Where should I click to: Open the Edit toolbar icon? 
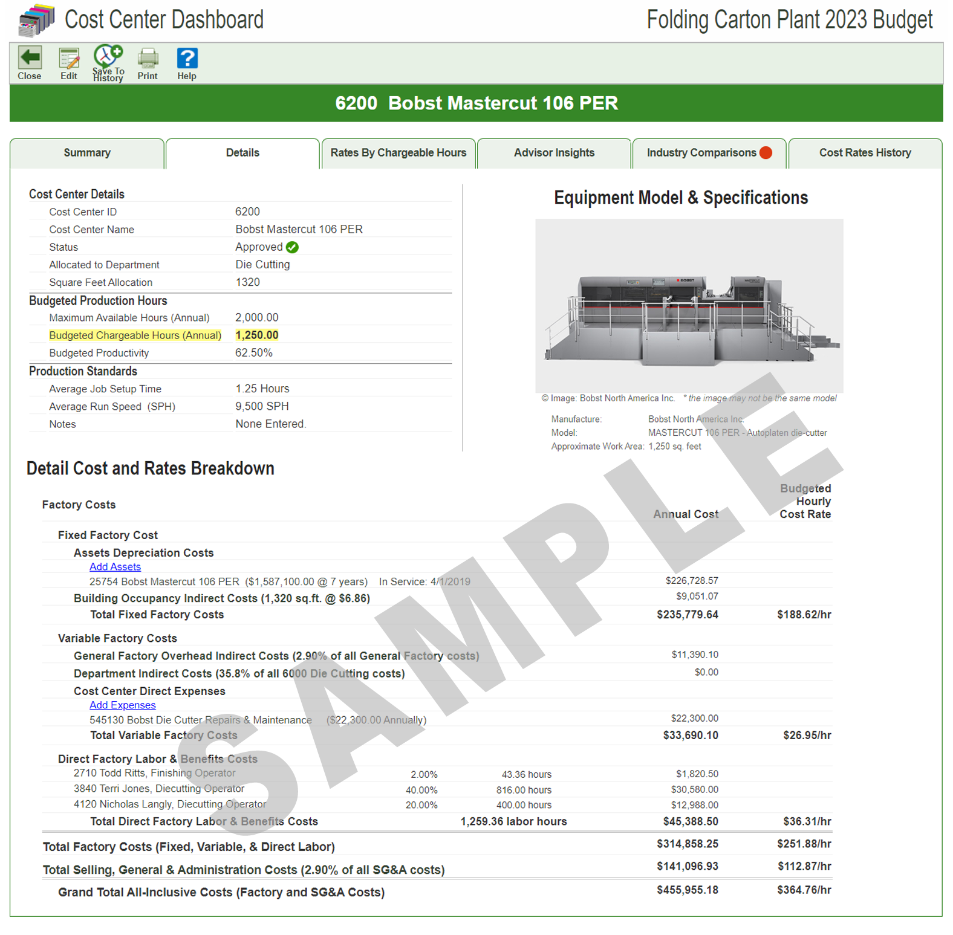pyautogui.click(x=69, y=59)
